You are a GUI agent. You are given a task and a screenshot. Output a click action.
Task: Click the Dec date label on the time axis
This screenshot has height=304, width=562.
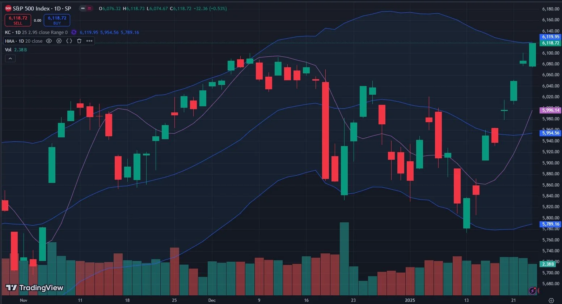click(212, 300)
